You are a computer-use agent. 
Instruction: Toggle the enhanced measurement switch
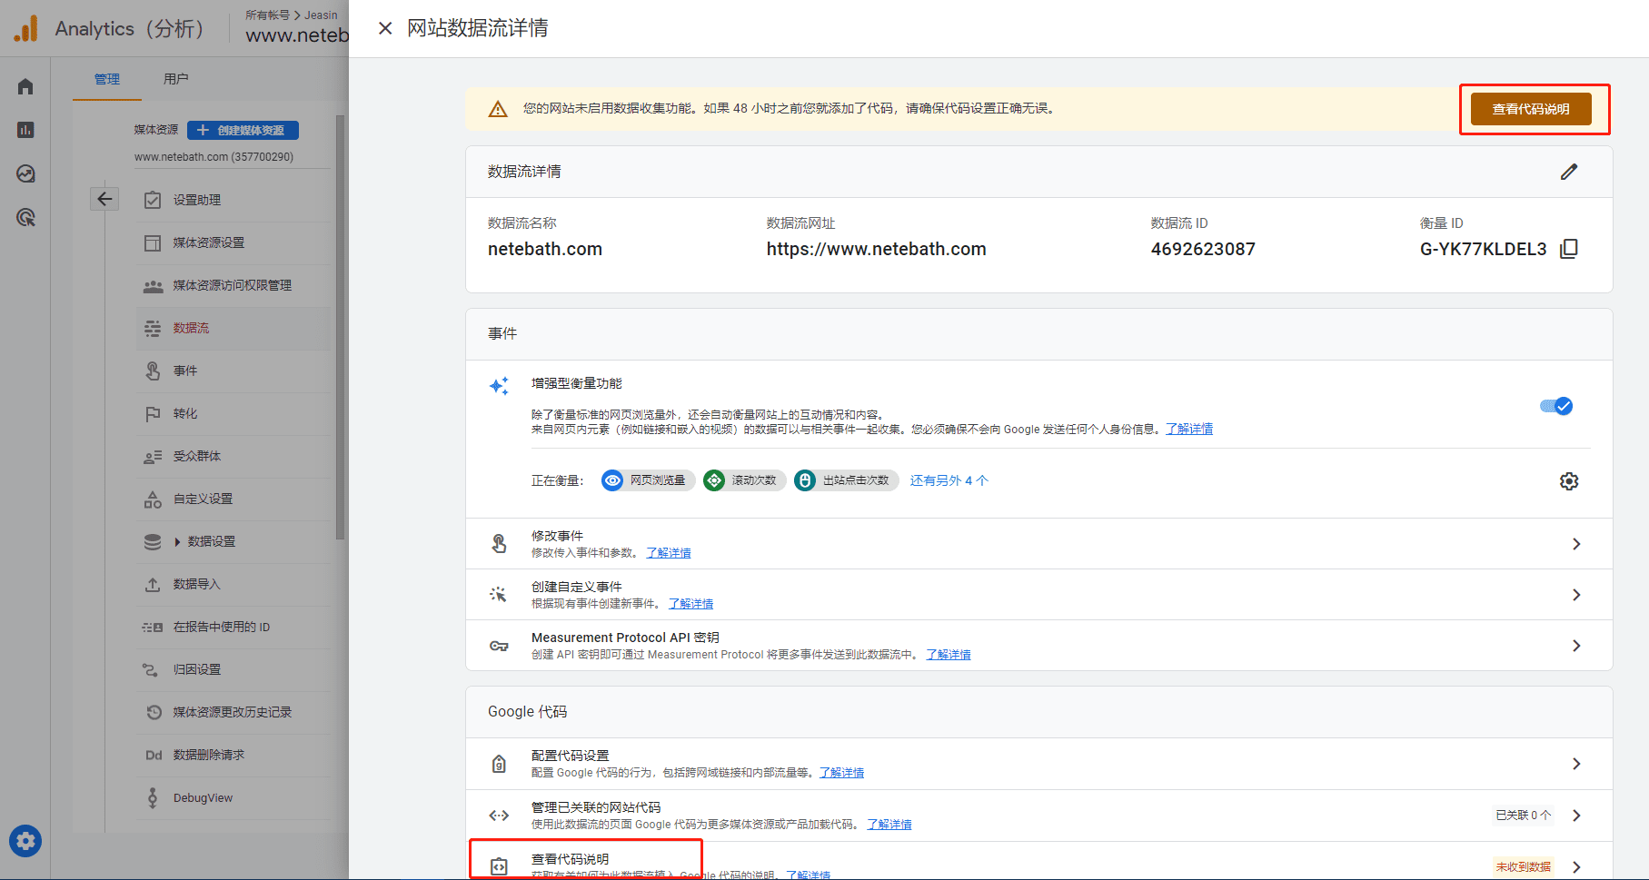click(x=1556, y=406)
